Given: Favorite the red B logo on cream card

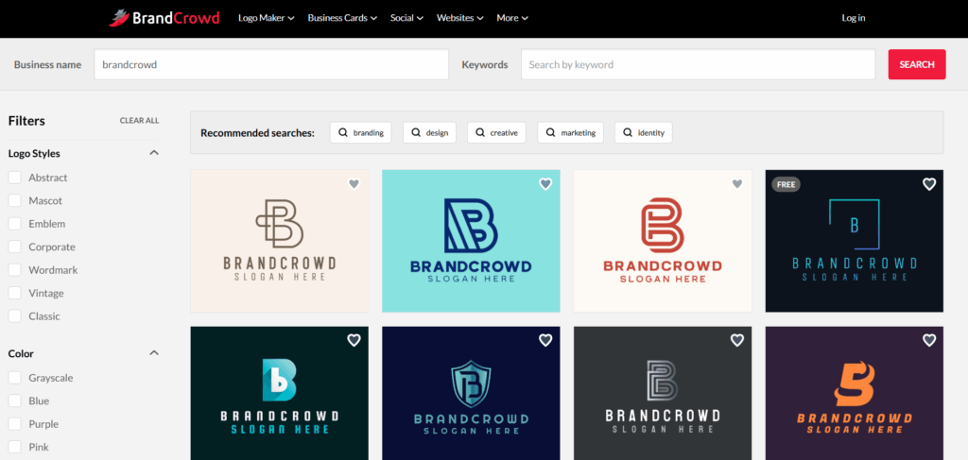Looking at the screenshot, I should pyautogui.click(x=737, y=184).
